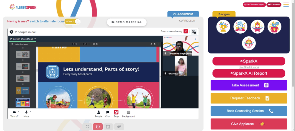
Task: Download the PDF document
Action: click(151, 44)
